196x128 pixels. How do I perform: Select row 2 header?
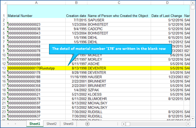click(4, 20)
